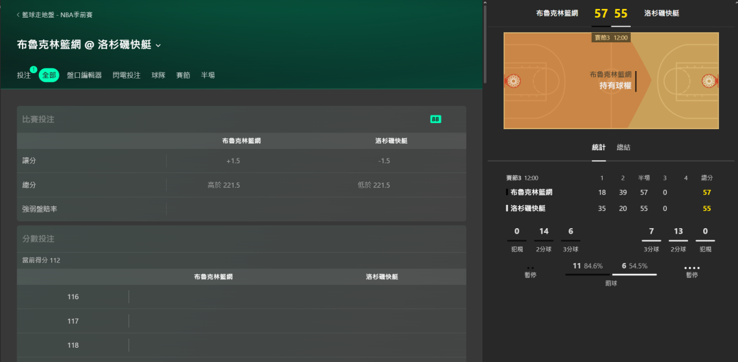Bet on 洛杉磯快艇 -1.5 handicap
This screenshot has width=738, height=362.
click(384, 161)
